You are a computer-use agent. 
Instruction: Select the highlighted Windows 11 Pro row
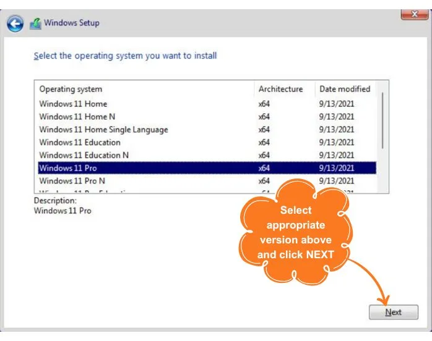[207, 168]
